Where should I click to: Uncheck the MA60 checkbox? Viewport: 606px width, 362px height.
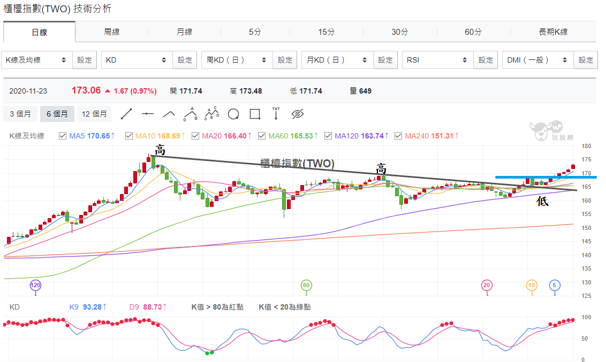pyautogui.click(x=262, y=136)
